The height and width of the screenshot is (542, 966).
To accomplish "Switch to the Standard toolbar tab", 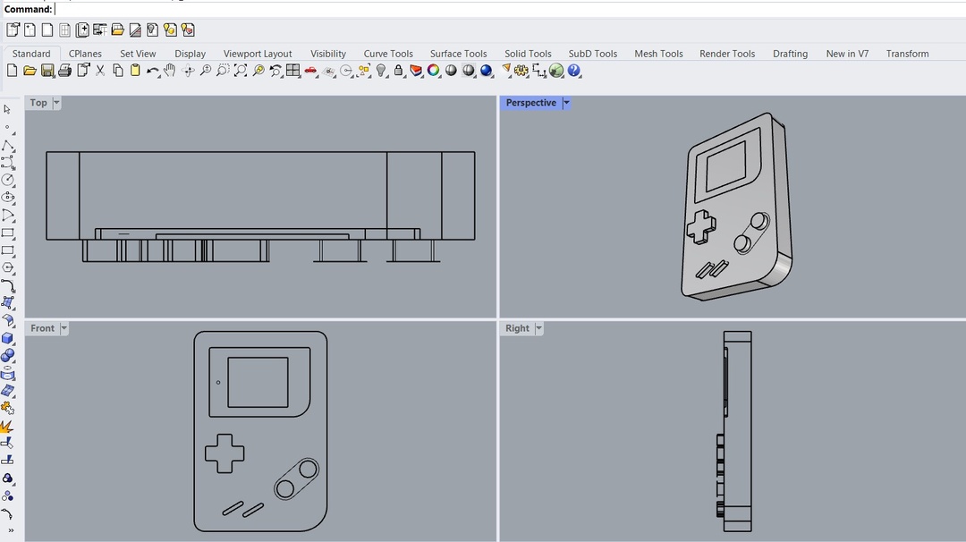I will [x=31, y=54].
